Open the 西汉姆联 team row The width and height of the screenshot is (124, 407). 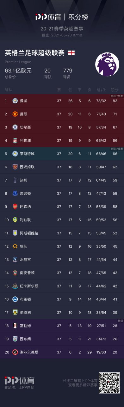point(62,167)
